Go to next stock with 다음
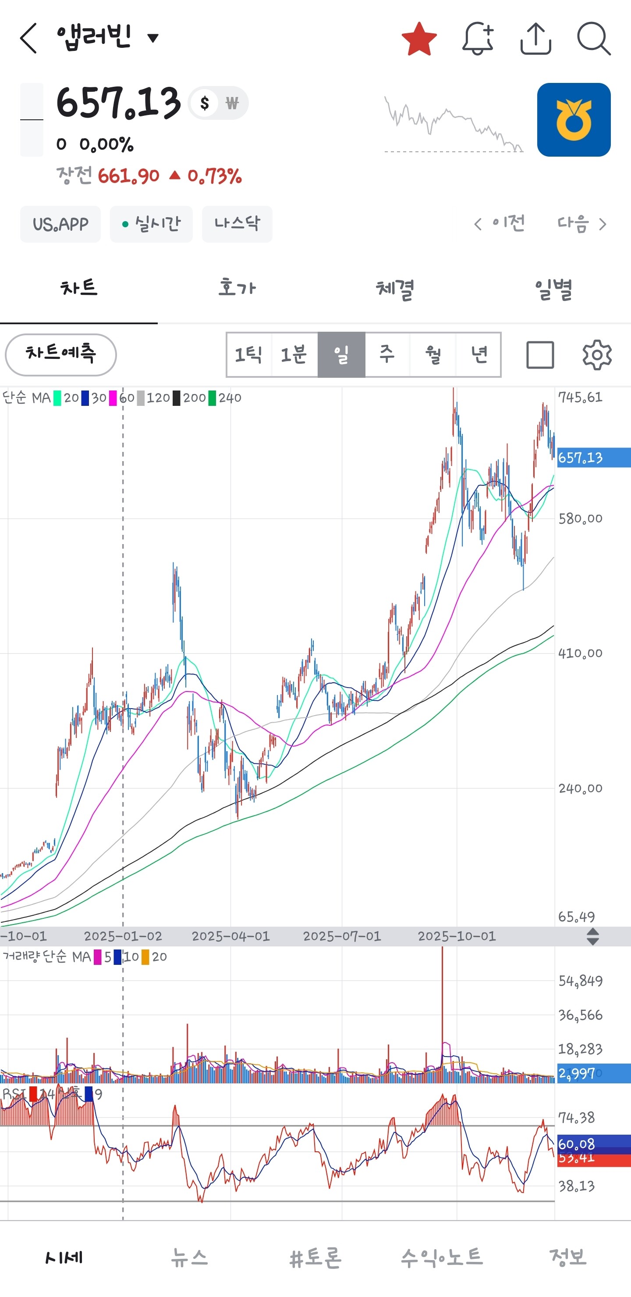This screenshot has height=1297, width=631. tap(582, 223)
